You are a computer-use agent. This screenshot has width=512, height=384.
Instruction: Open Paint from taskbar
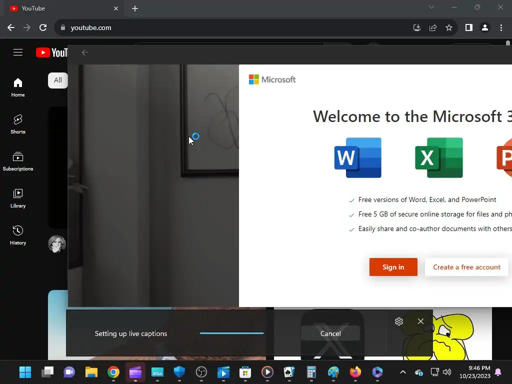(x=333, y=372)
